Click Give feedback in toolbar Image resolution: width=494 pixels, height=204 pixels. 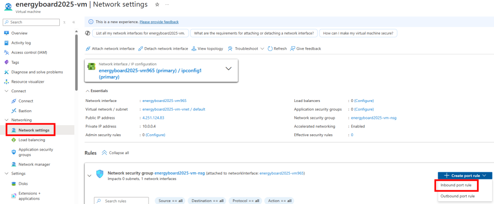click(x=305, y=49)
